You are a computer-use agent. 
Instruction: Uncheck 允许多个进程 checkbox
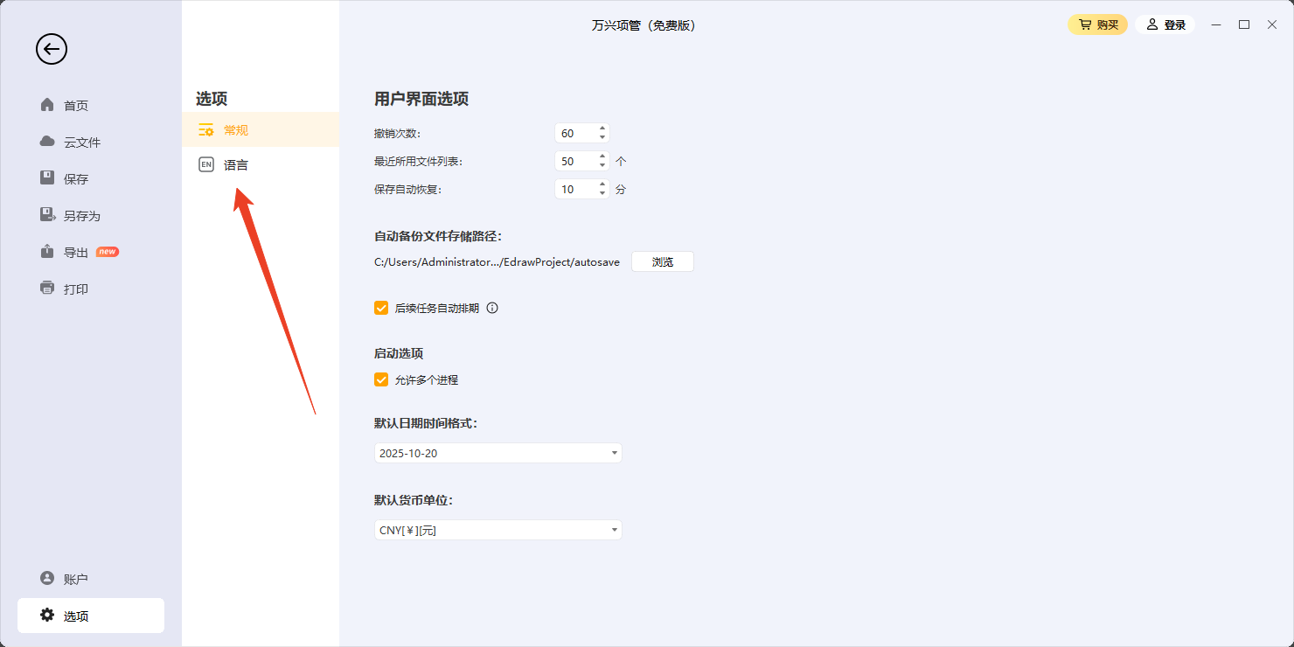(x=381, y=379)
